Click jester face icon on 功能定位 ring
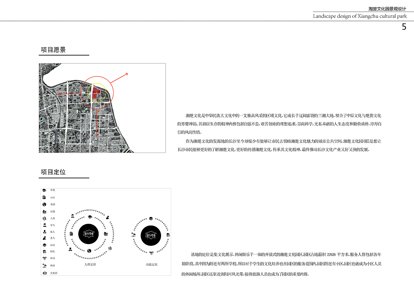The image size is (414, 292). (x=151, y=253)
